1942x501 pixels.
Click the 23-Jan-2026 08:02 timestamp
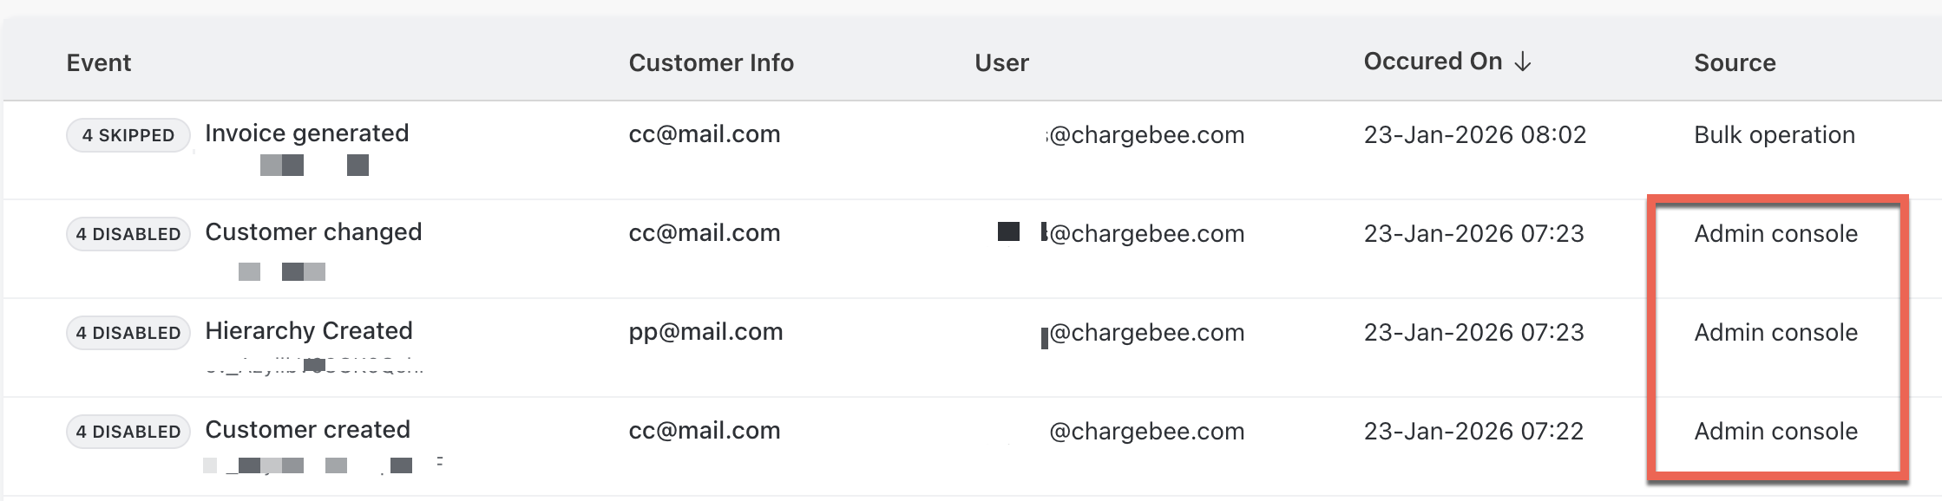coord(1475,135)
